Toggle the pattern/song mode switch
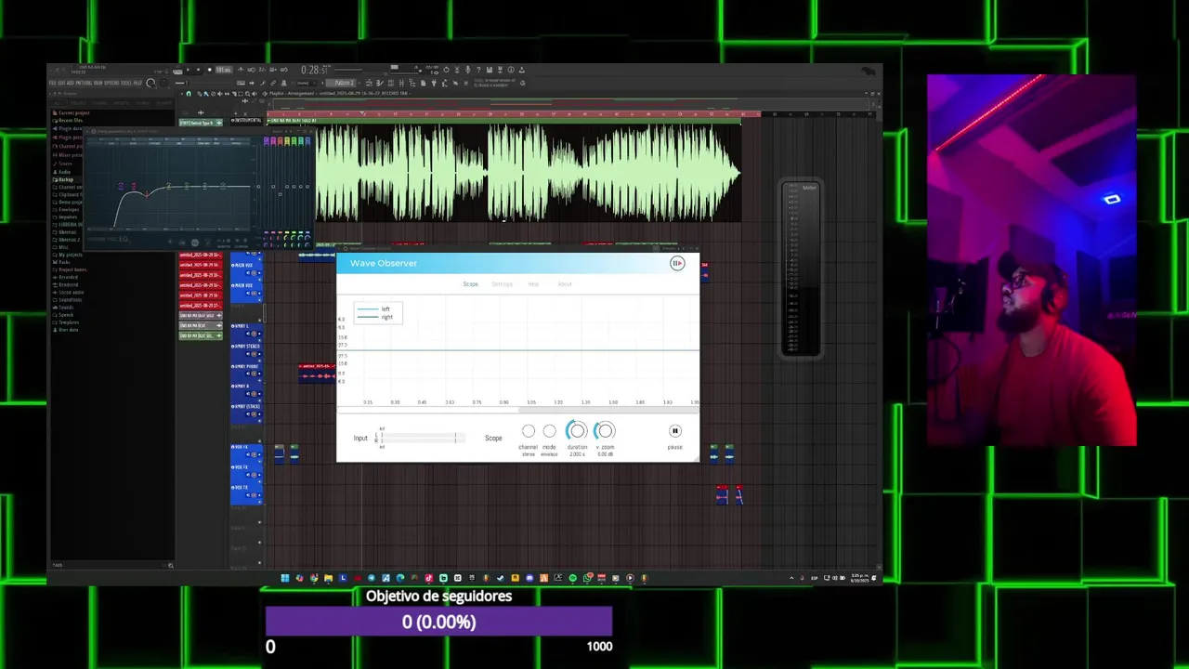The width and height of the screenshot is (1189, 669). pos(177,71)
